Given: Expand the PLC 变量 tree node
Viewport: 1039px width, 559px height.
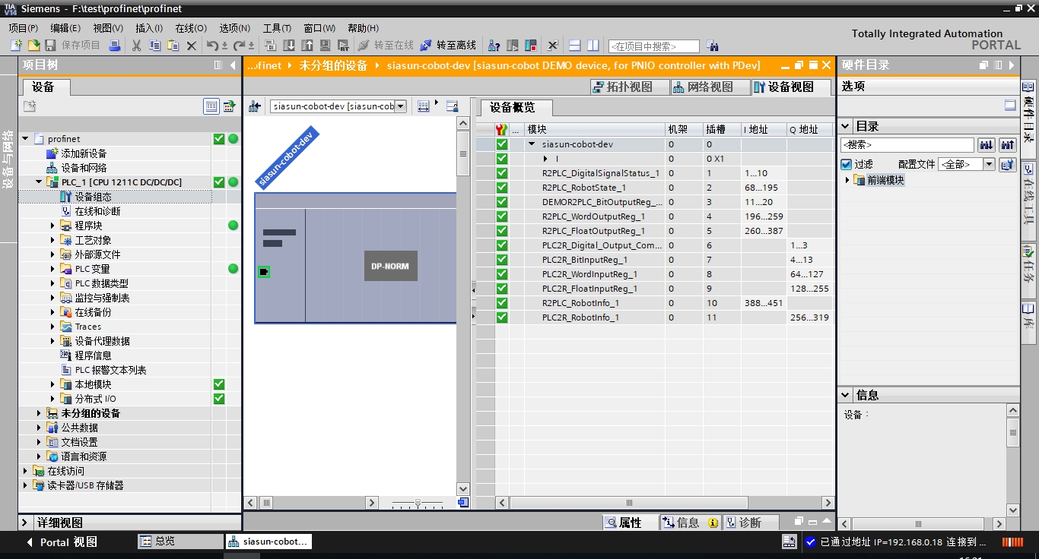Looking at the screenshot, I should 53,269.
